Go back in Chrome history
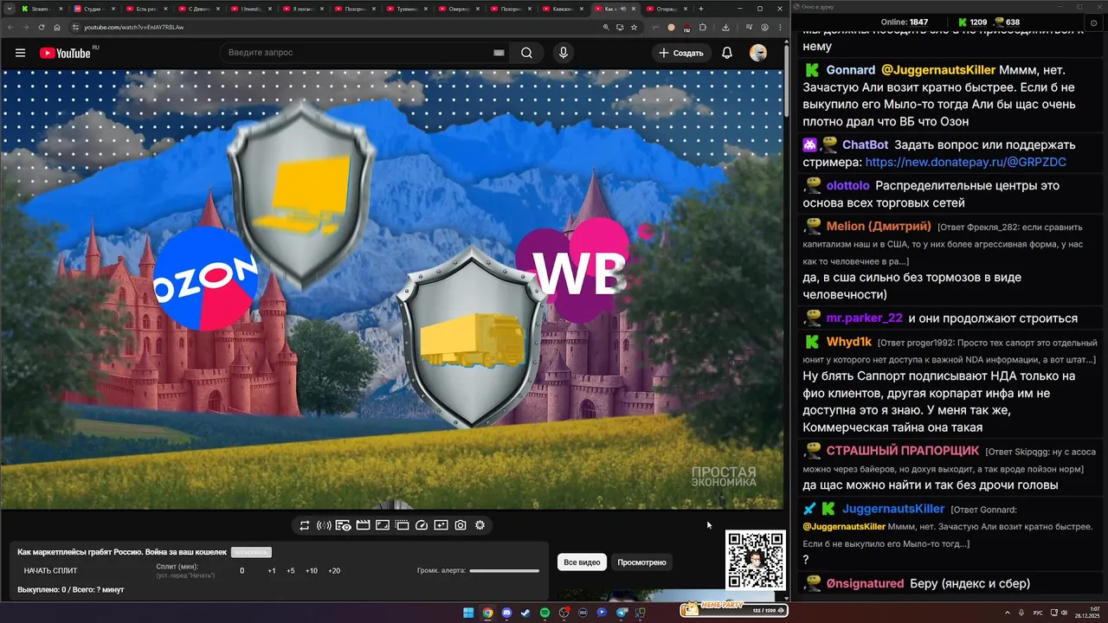 click(x=10, y=27)
